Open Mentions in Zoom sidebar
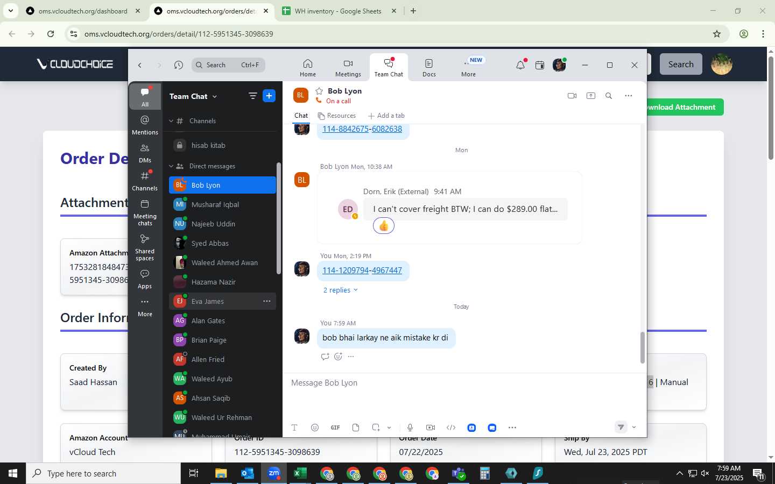775x484 pixels. click(x=145, y=125)
